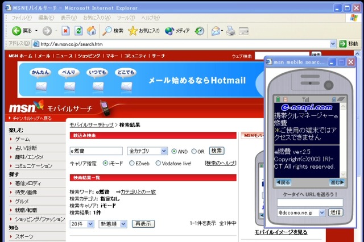Go to Home page icon
Screen dimensions: 364x242
(x=92, y=31)
